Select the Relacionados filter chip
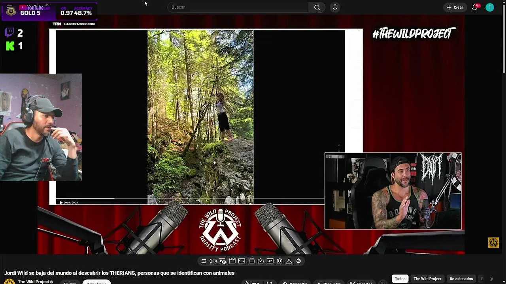 [461, 279]
